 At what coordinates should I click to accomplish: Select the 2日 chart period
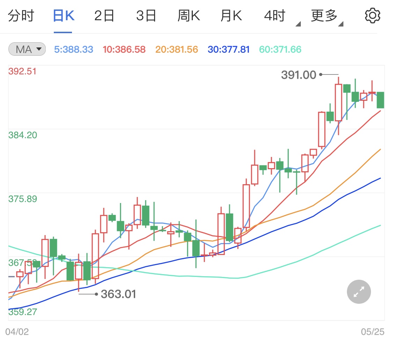(x=104, y=15)
